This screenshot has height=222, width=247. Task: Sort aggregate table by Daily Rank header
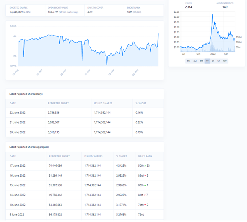click(x=145, y=156)
